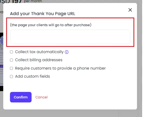Click the USD 197 price behind the dialog

(11, 1)
